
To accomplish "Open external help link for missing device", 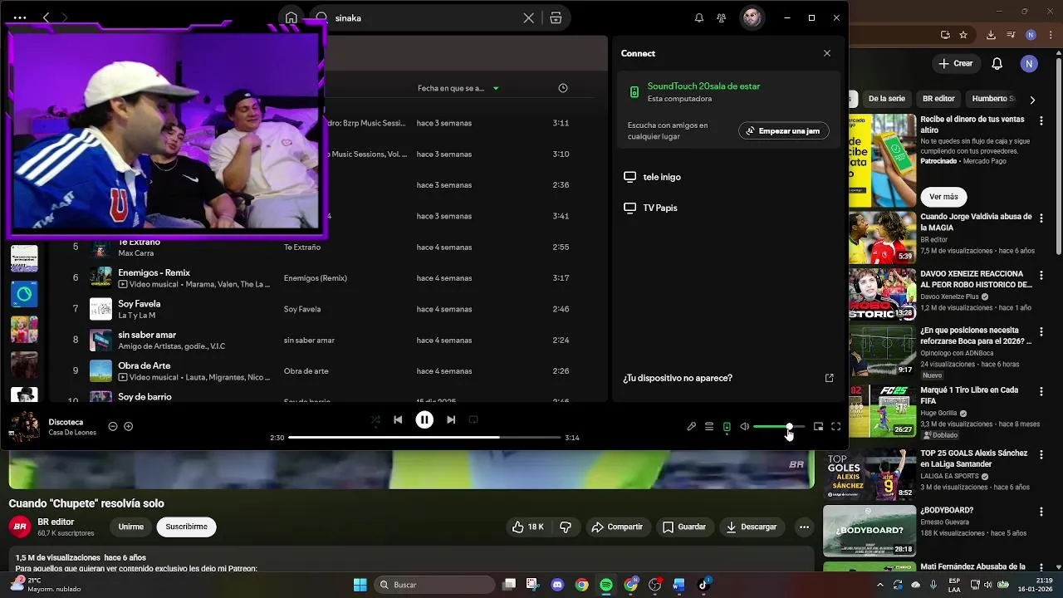I will click(829, 378).
